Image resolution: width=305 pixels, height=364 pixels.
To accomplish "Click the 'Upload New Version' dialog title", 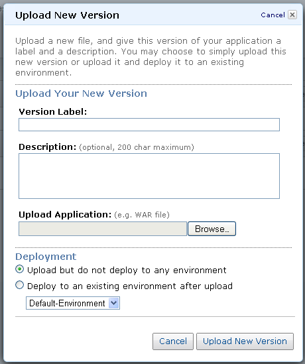I will (68, 15).
